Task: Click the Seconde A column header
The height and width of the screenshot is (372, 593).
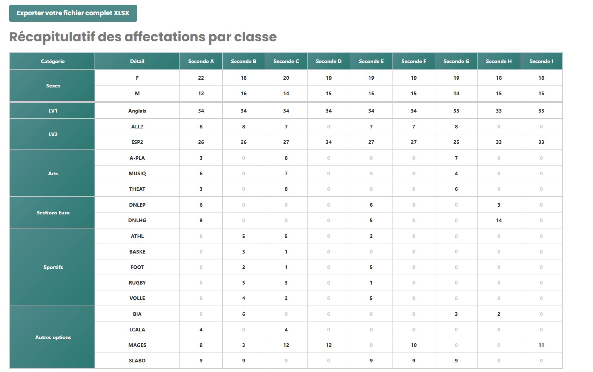Action: click(201, 61)
